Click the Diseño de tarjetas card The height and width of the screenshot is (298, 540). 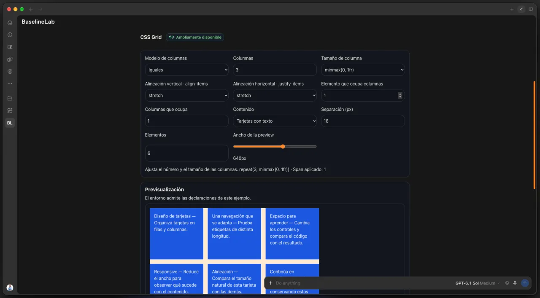[176, 234]
